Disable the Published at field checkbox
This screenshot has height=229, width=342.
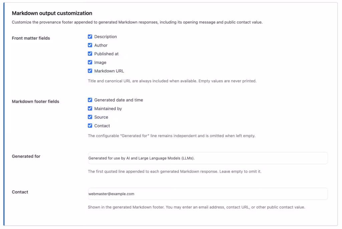click(90, 54)
